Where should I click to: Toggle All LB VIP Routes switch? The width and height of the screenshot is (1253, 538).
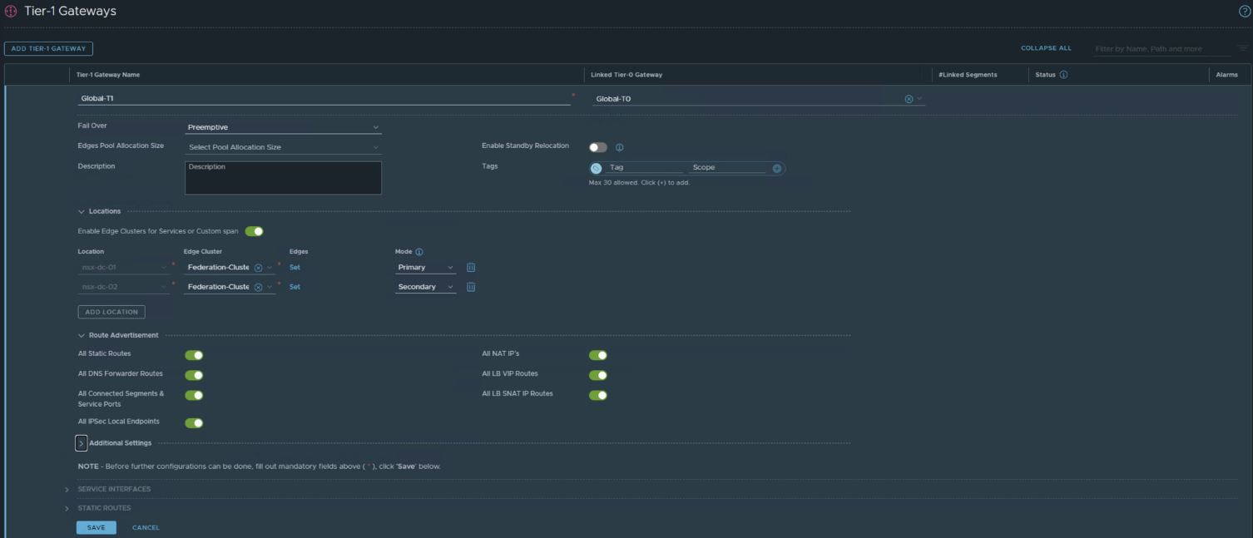pyautogui.click(x=597, y=375)
